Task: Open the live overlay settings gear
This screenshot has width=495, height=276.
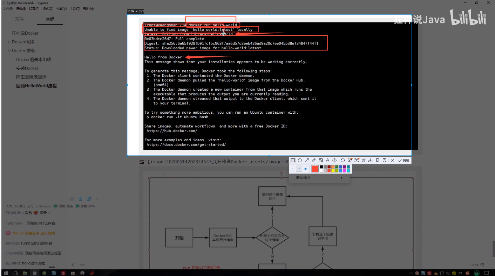Action: point(72,199)
